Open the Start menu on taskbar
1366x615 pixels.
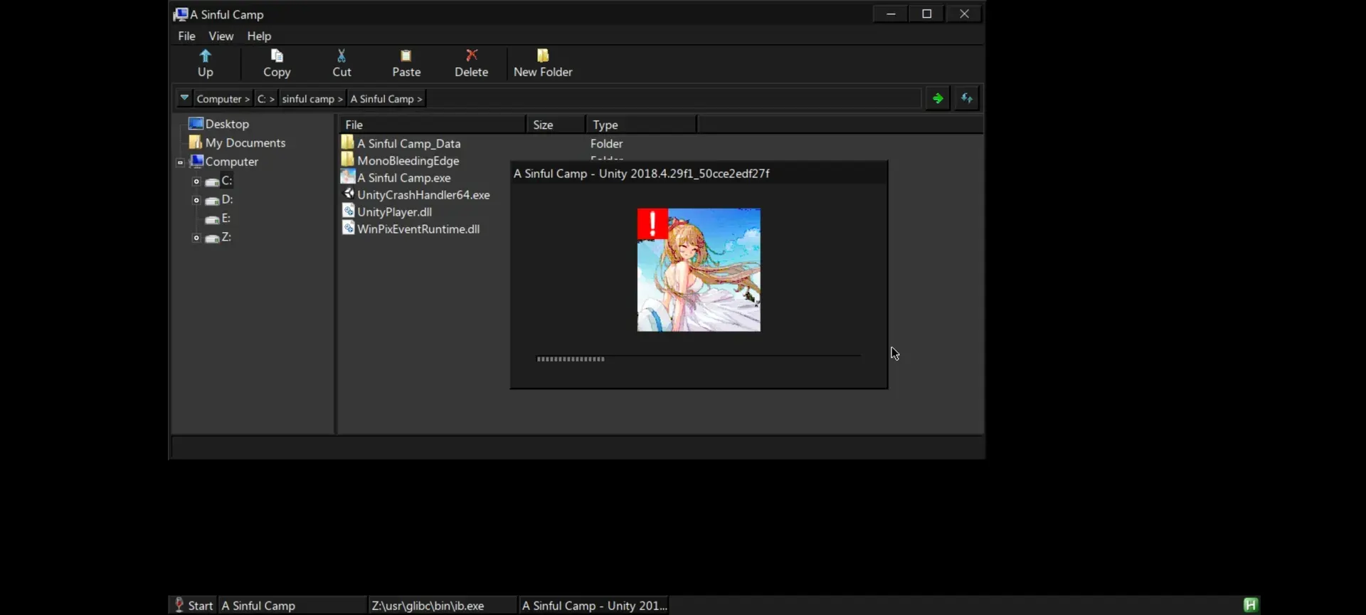194,605
